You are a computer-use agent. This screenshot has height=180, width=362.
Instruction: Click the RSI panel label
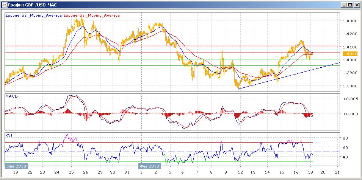[8, 135]
